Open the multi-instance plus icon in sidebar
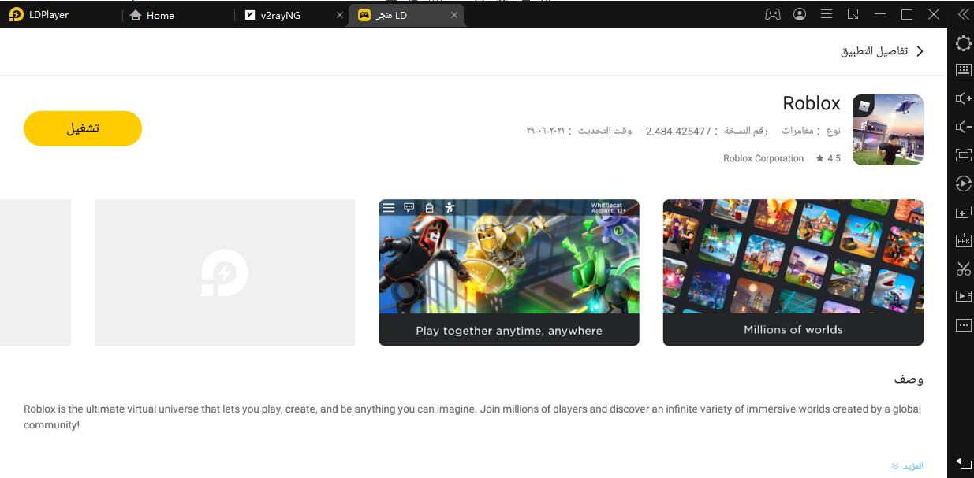The width and height of the screenshot is (974, 478). click(963, 212)
